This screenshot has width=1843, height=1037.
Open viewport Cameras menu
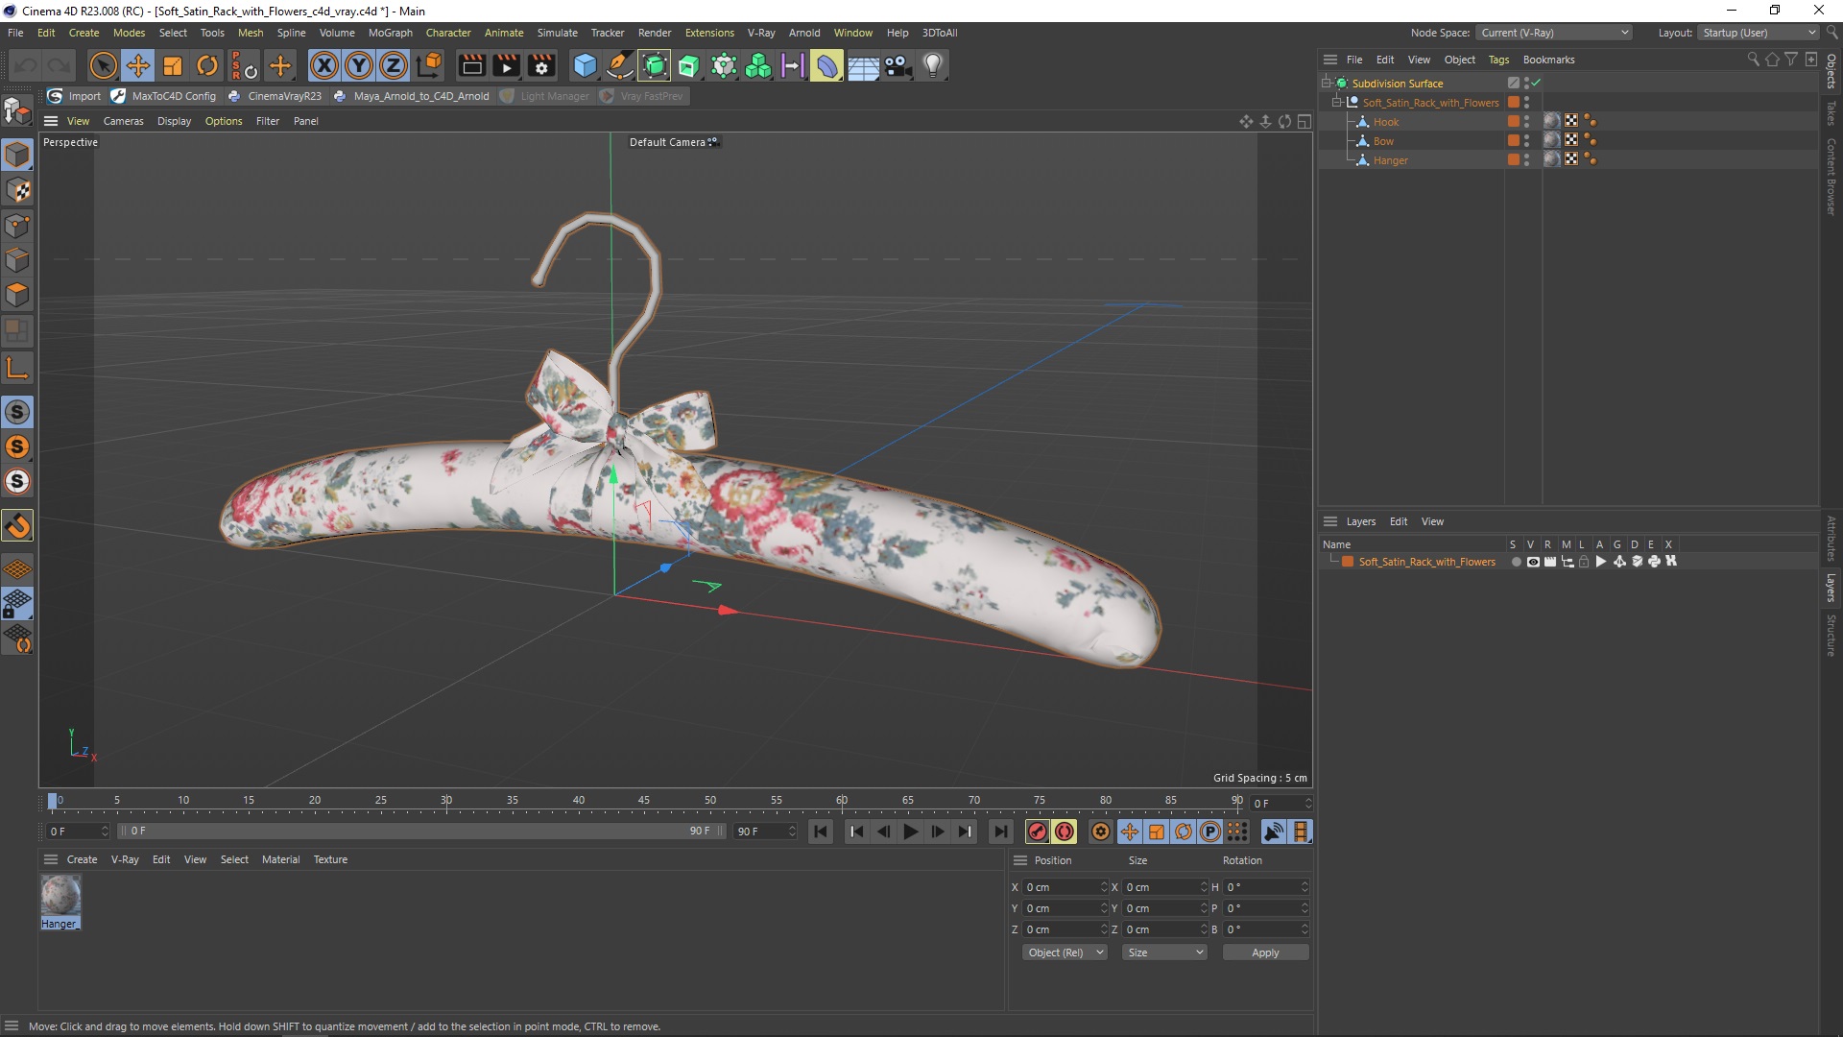pyautogui.click(x=123, y=121)
